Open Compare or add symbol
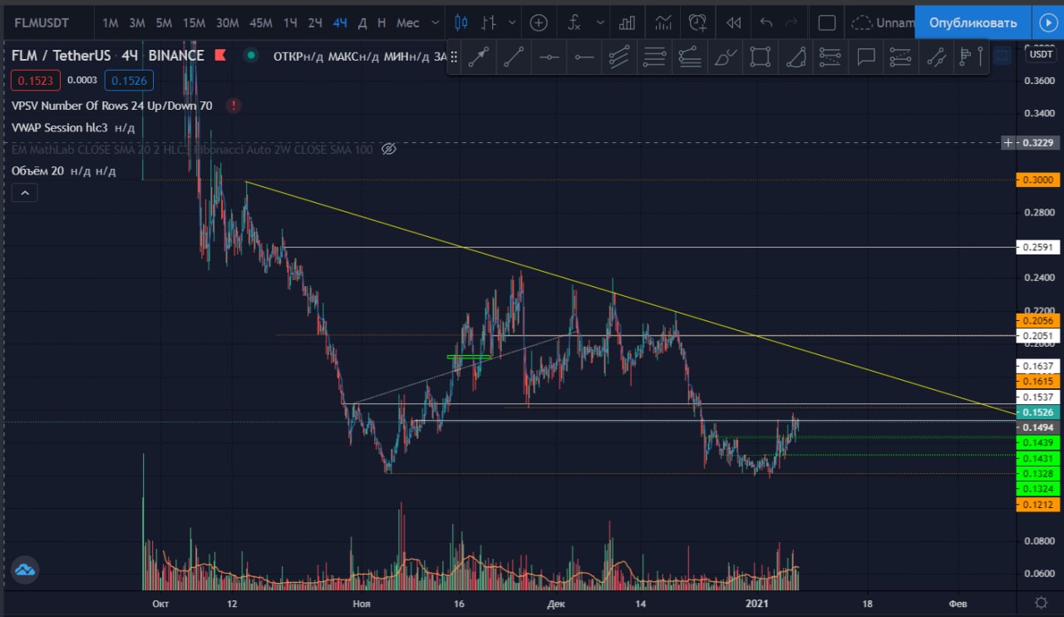1064x617 pixels. click(539, 22)
